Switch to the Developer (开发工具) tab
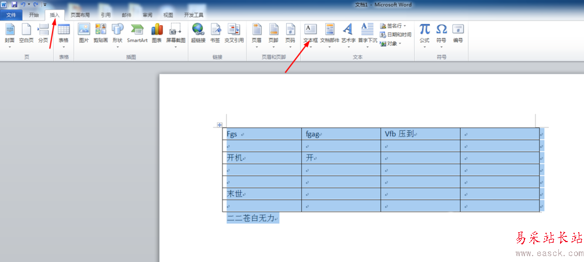Screen dimensions: 584x262 194,15
